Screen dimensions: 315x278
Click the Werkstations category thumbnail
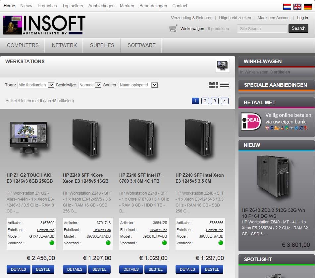pos(223,66)
